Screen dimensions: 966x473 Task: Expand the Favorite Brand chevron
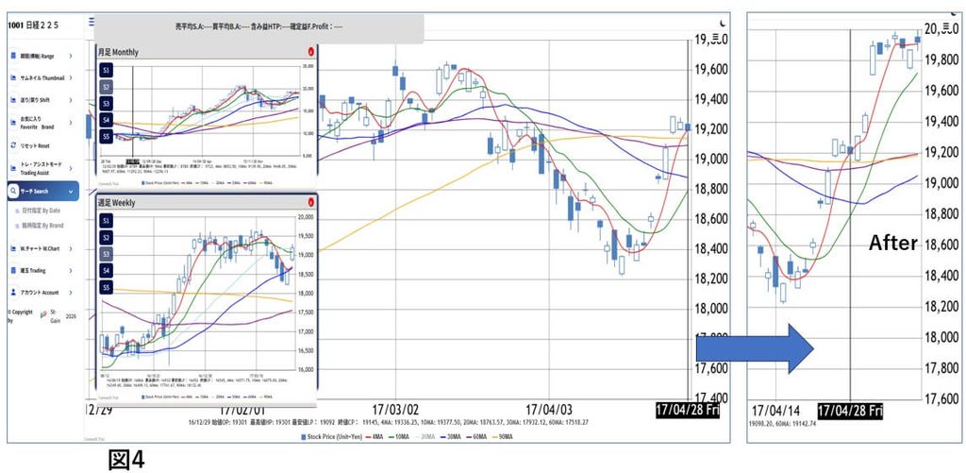click(x=71, y=123)
